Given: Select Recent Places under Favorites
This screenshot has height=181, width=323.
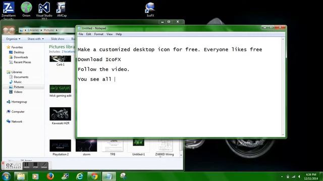Looking at the screenshot, I should [x=22, y=62].
